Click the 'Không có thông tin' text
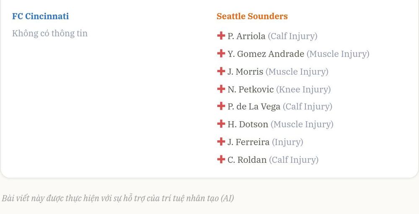The width and height of the screenshot is (419, 214). click(x=50, y=34)
